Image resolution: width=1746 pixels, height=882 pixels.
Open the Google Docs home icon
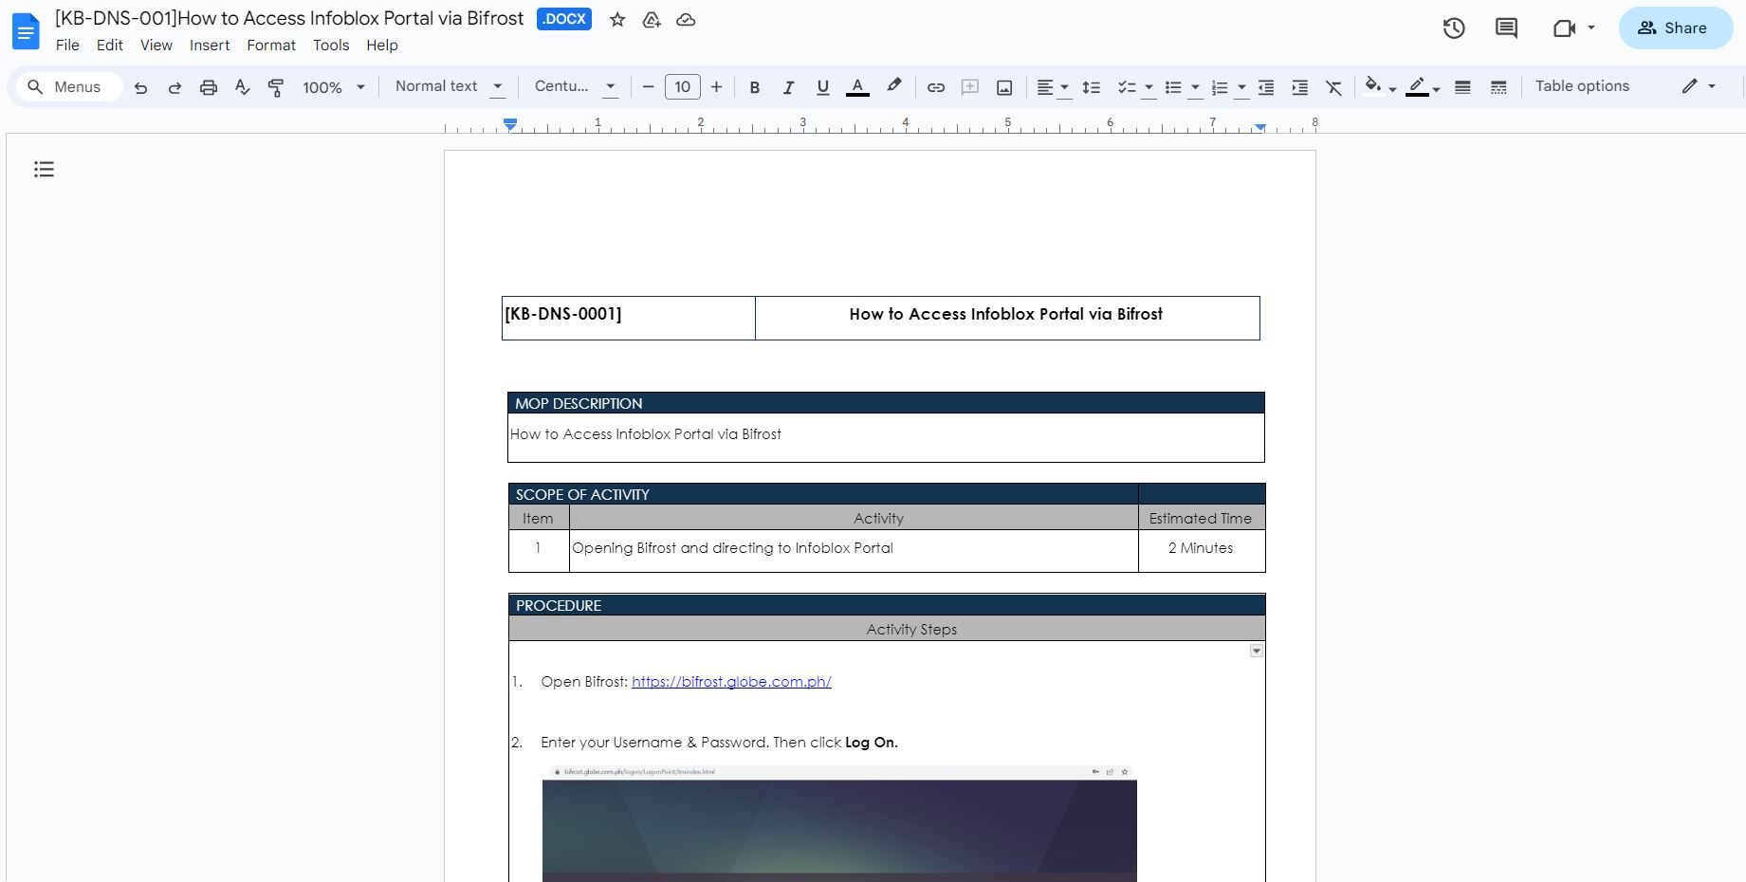(x=26, y=31)
